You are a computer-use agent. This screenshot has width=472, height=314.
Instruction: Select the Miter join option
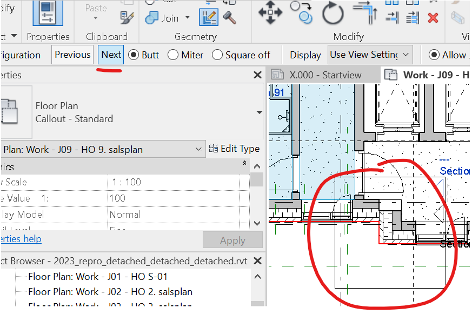(x=172, y=55)
